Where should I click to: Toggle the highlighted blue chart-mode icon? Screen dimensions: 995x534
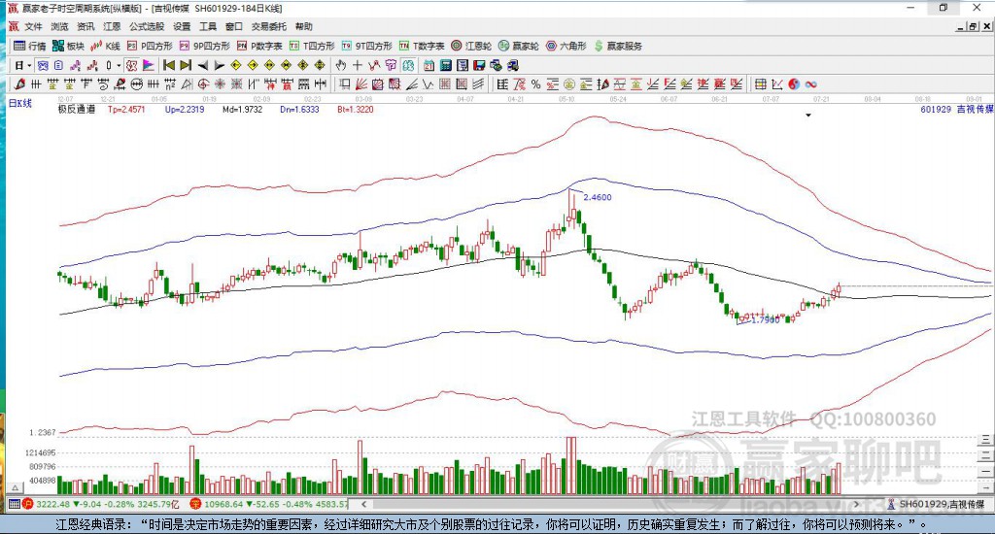[43, 65]
